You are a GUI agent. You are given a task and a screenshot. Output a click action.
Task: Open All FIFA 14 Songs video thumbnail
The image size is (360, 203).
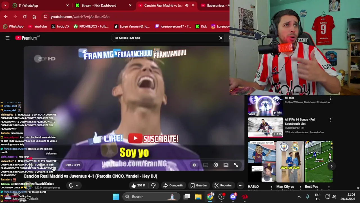click(x=265, y=127)
